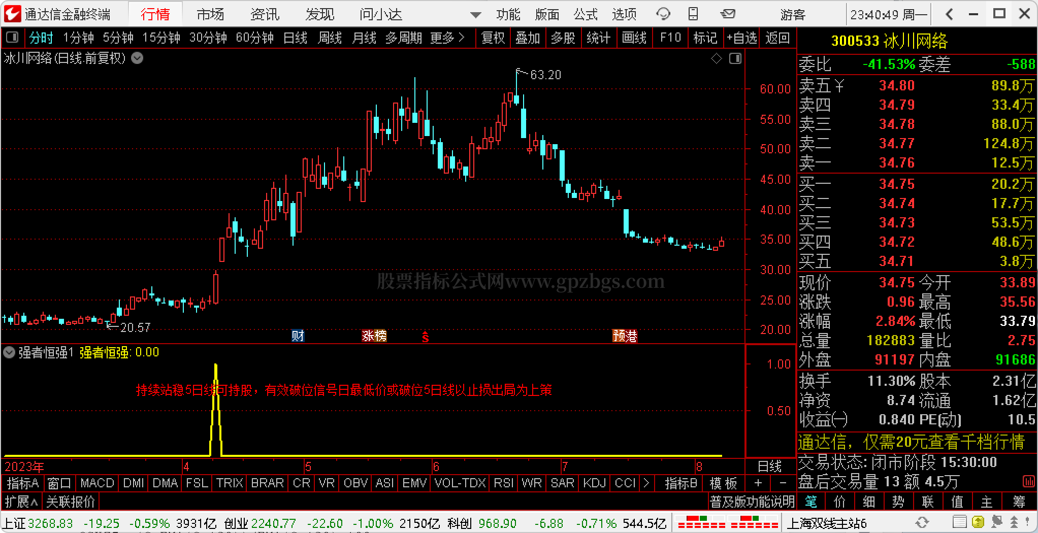The image size is (1038, 533).
Task: Expand 更多 period options
Action: tap(447, 38)
